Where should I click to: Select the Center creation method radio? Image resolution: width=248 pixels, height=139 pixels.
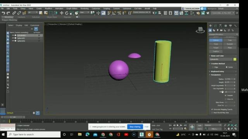tap(226, 67)
